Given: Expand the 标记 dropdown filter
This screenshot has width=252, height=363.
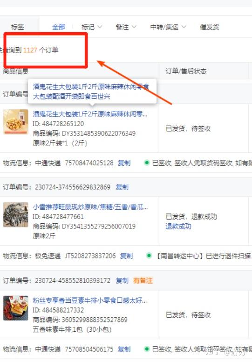Looking at the screenshot, I should [92, 27].
